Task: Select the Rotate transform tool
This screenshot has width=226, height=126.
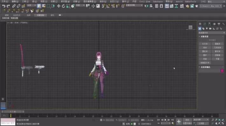Action: tap(63, 6)
